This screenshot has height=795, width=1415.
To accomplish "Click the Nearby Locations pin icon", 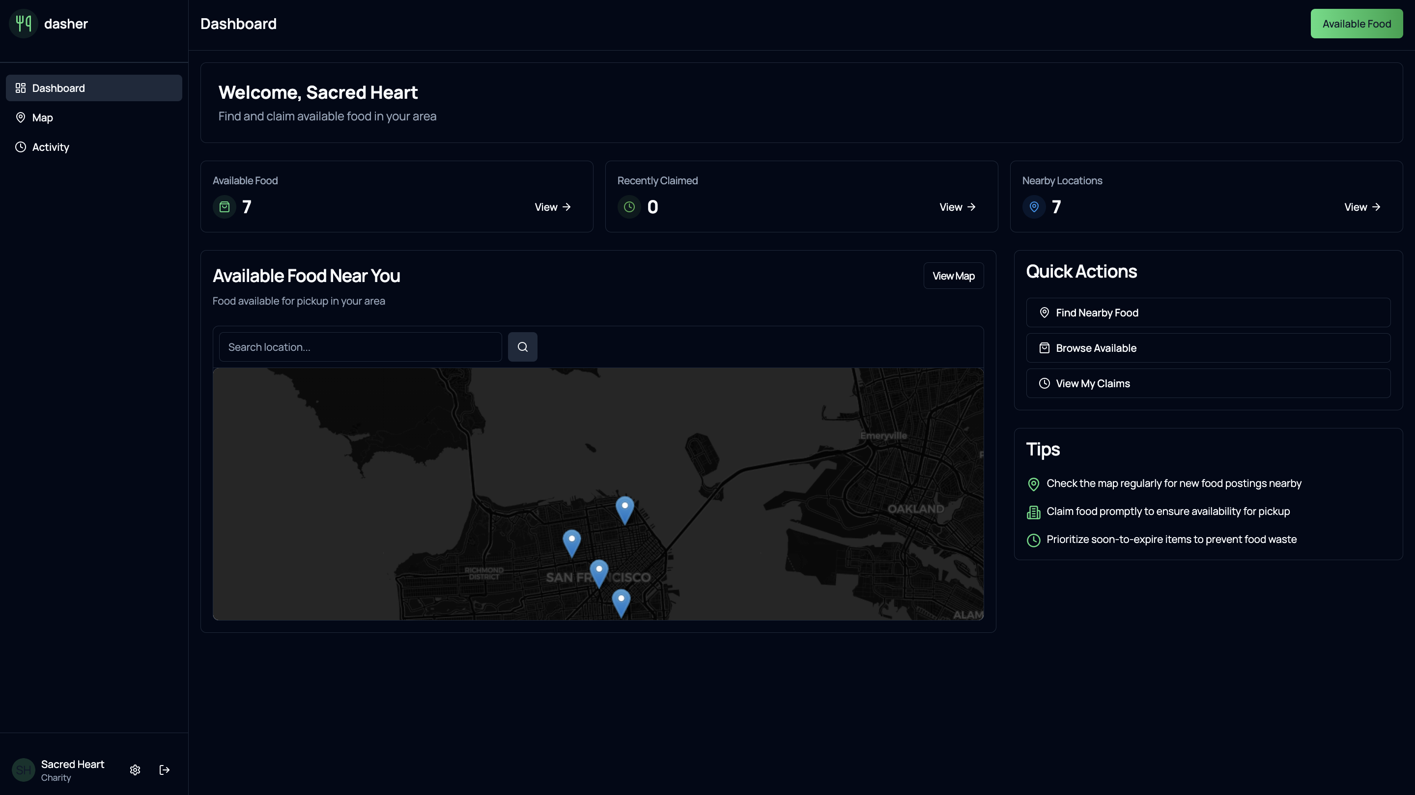I will pyautogui.click(x=1034, y=207).
